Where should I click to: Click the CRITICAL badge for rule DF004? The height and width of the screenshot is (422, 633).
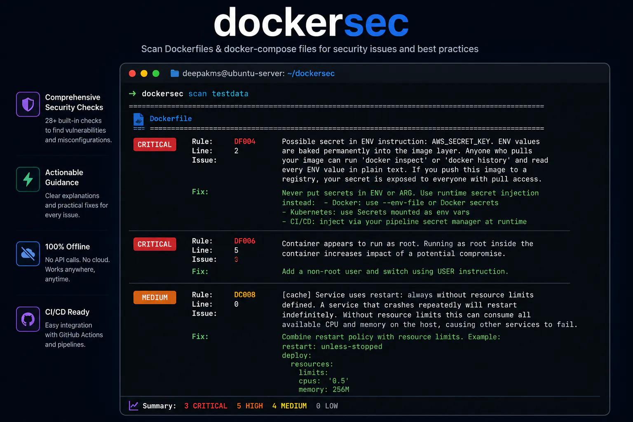coord(155,144)
